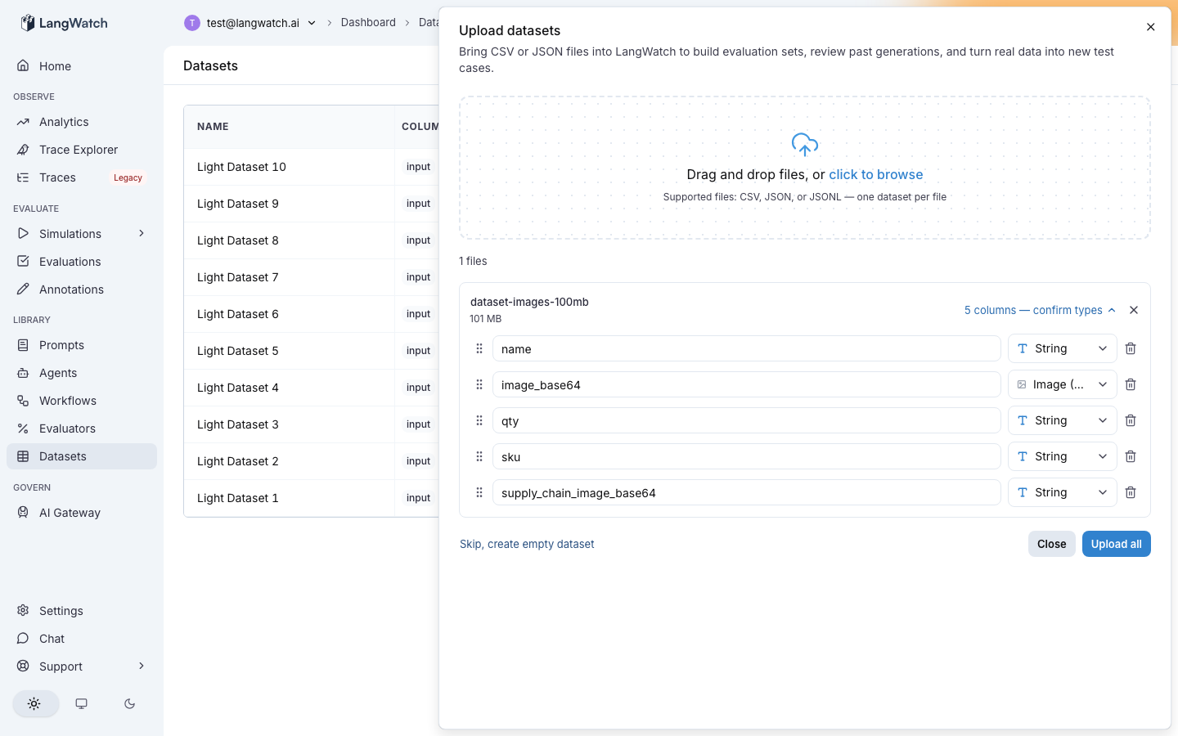Open Light Dataset 7 row
1178x736 pixels.
tap(312, 277)
